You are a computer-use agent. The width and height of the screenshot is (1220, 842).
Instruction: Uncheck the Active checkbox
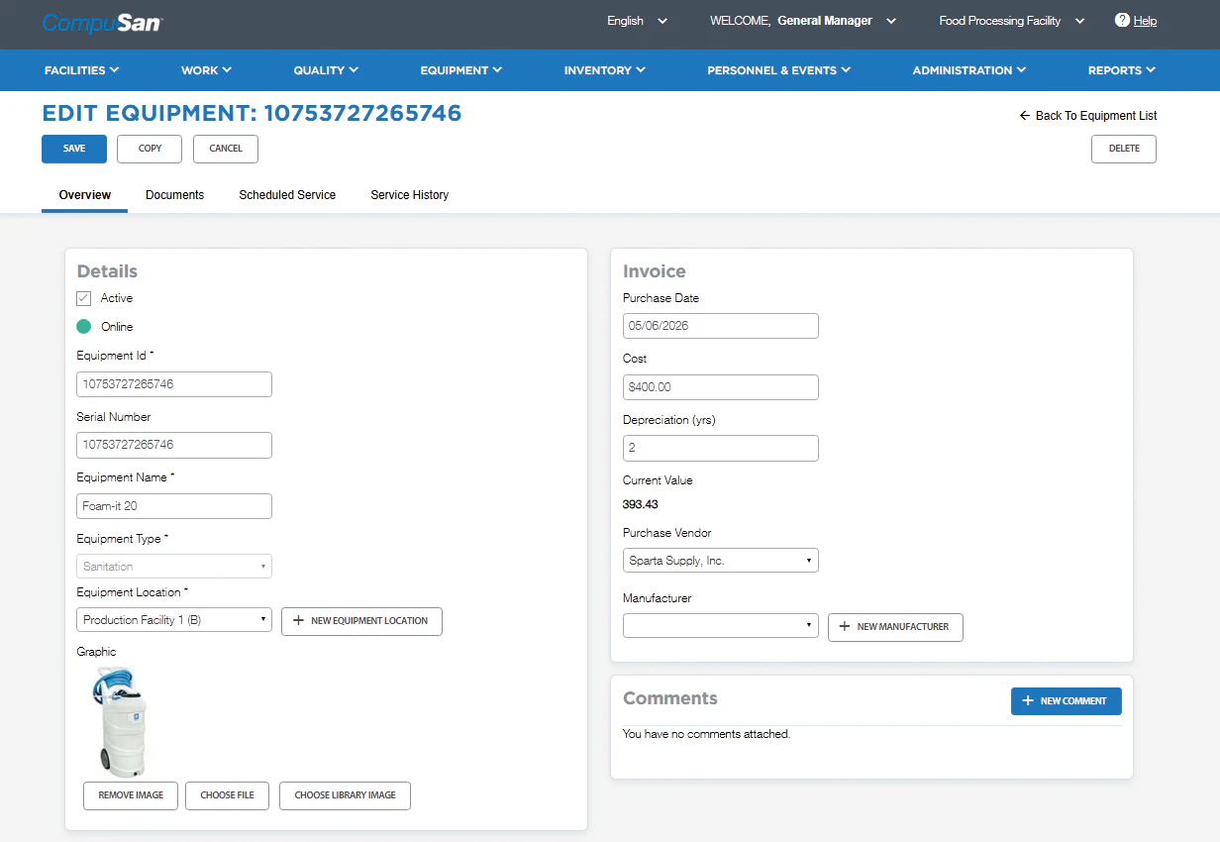click(x=84, y=298)
